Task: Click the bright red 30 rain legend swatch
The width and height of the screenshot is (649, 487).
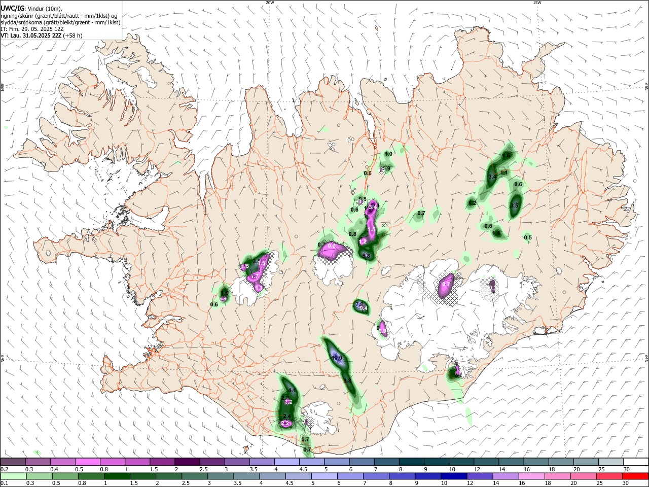Action: 635,476
